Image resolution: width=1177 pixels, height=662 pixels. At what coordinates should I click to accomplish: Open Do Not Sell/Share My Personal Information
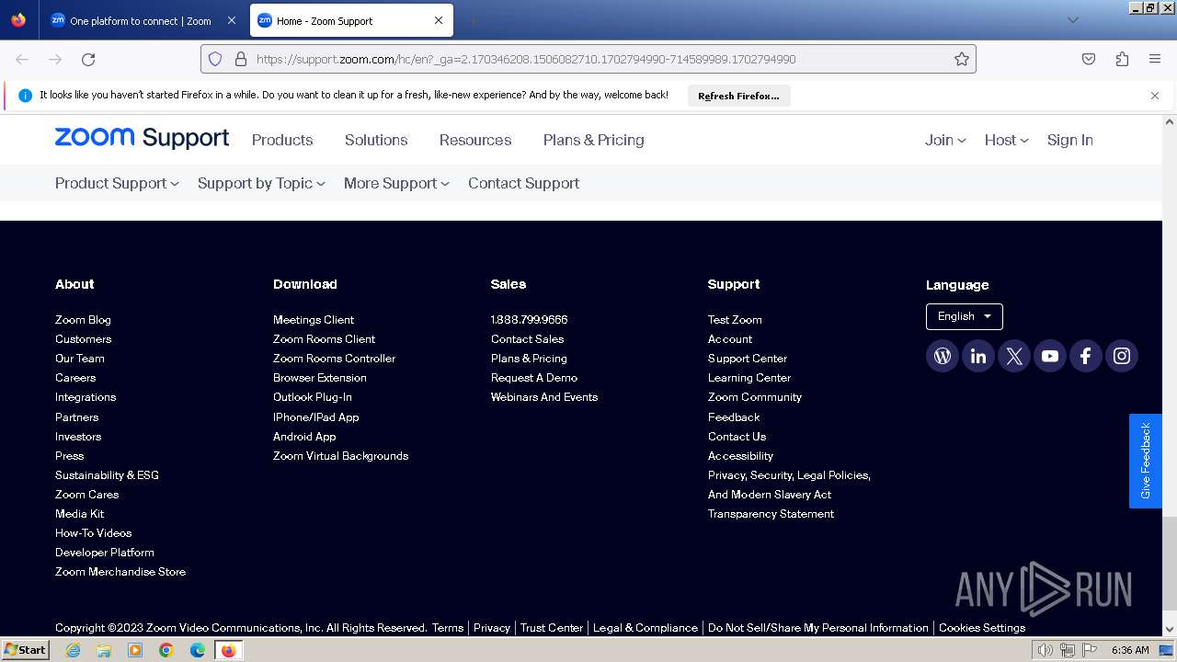click(818, 627)
